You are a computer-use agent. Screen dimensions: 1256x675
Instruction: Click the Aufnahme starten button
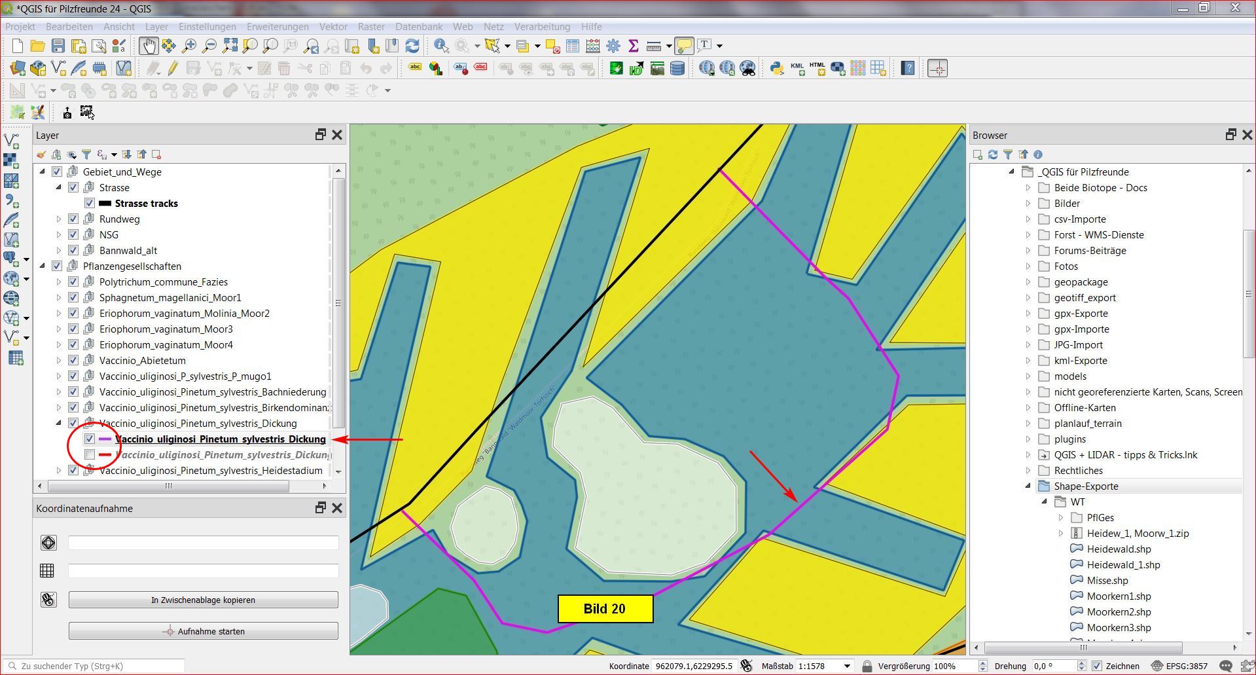click(204, 631)
